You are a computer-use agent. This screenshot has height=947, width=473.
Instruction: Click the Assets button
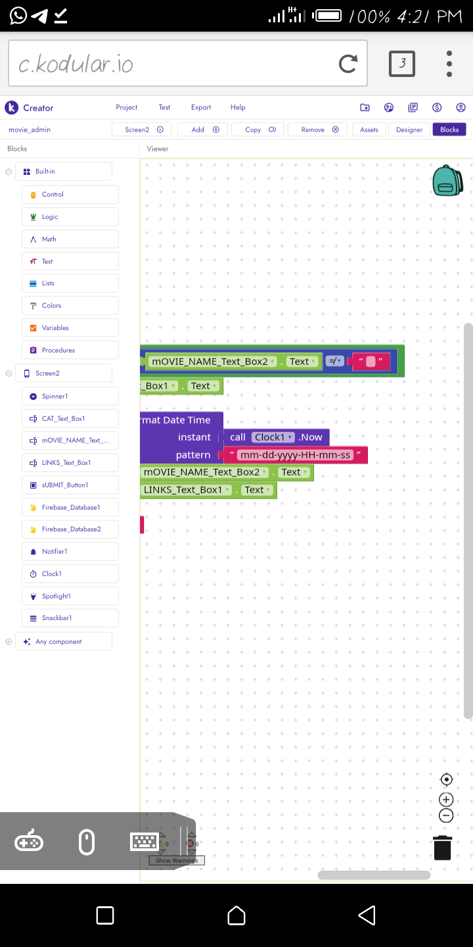[x=369, y=130]
